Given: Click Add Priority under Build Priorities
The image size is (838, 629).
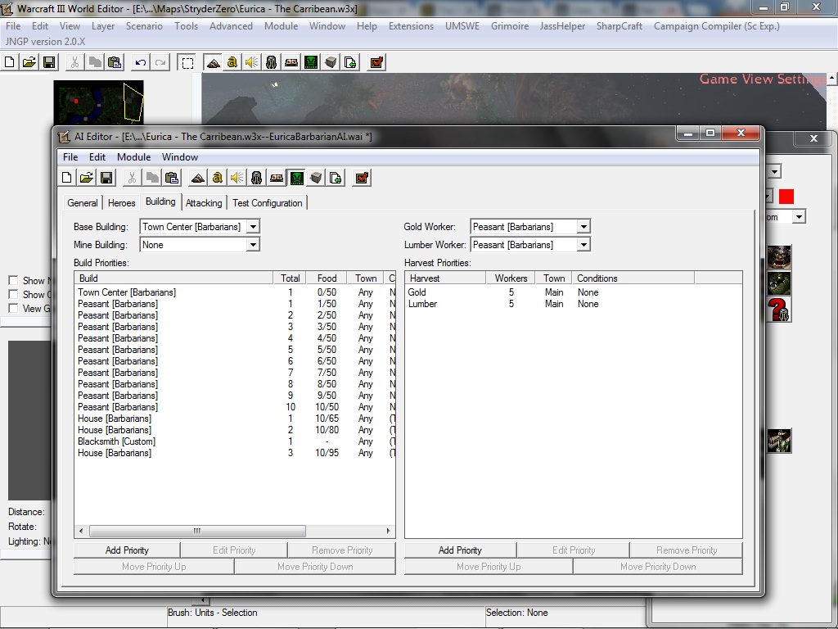Looking at the screenshot, I should point(127,550).
